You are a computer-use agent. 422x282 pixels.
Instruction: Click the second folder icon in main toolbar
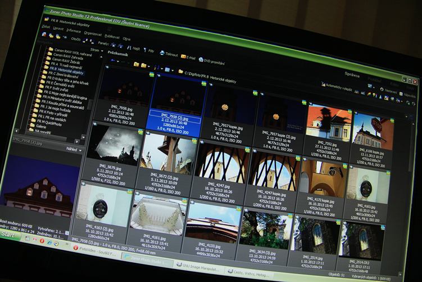pyautogui.click(x=51, y=35)
